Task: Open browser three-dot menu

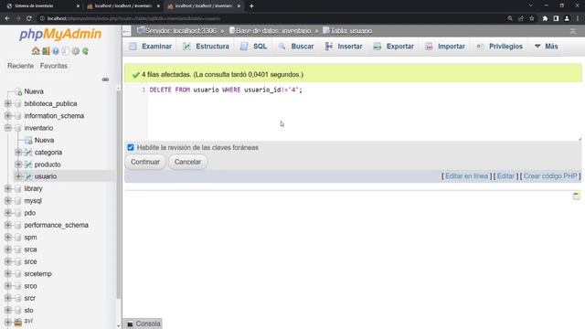Action: [578, 18]
